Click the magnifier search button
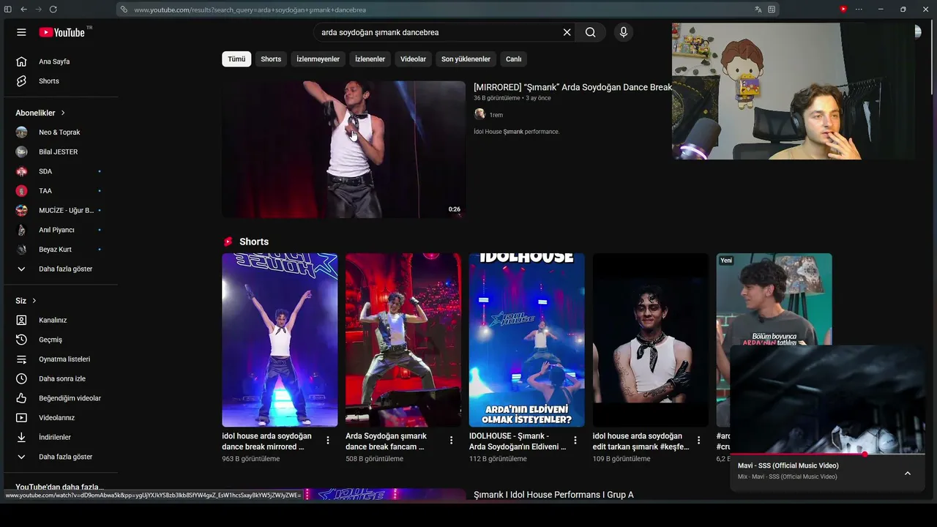This screenshot has height=527, width=937. [590, 32]
